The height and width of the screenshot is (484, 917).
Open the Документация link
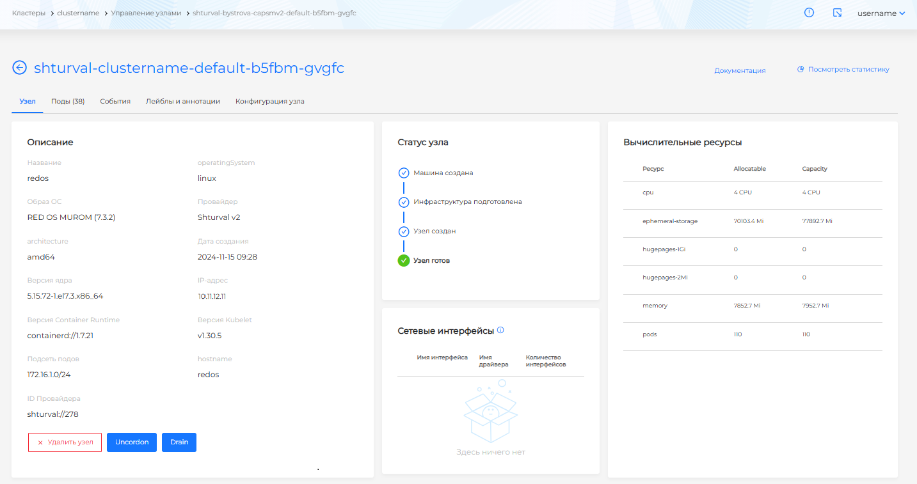[x=740, y=70]
